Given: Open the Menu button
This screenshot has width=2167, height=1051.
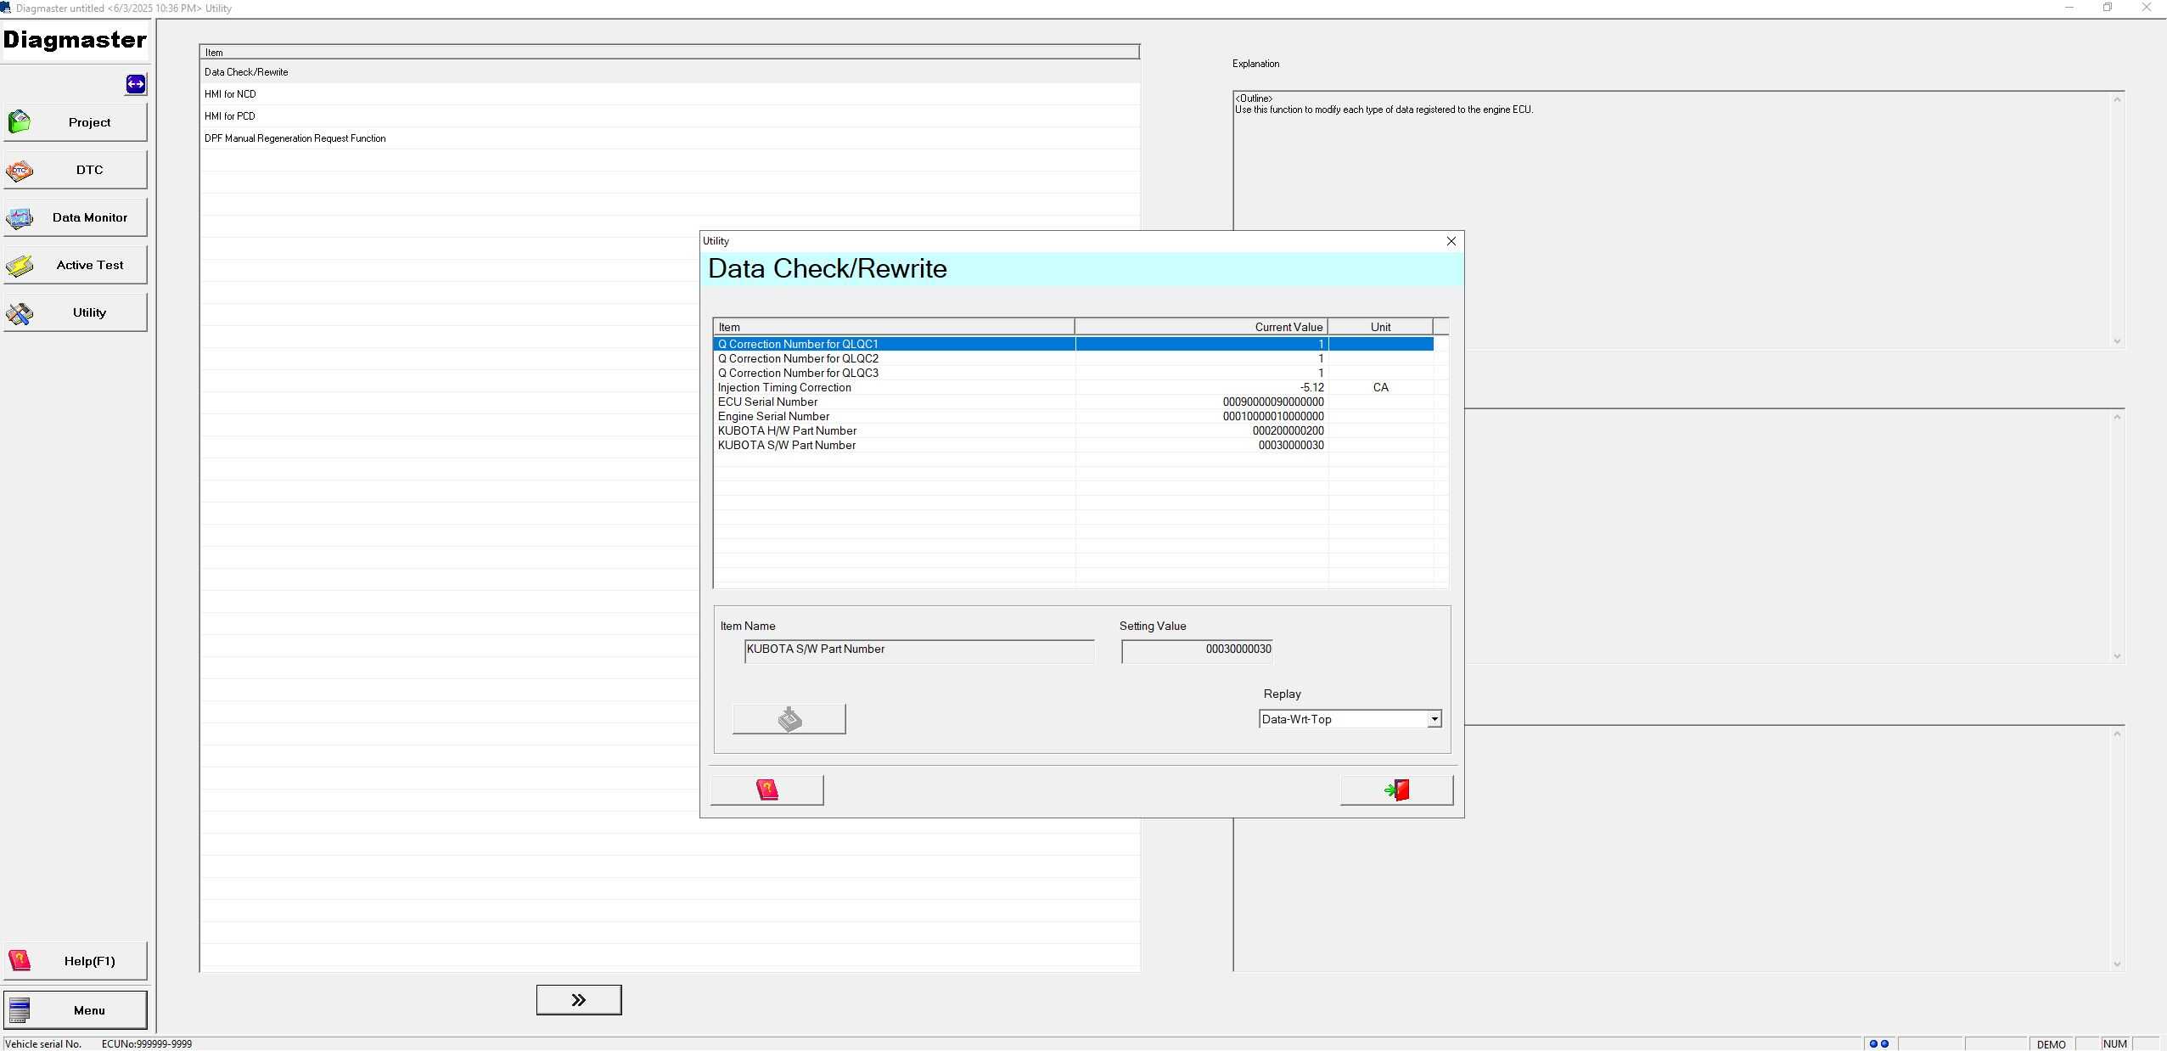Looking at the screenshot, I should (x=76, y=1010).
